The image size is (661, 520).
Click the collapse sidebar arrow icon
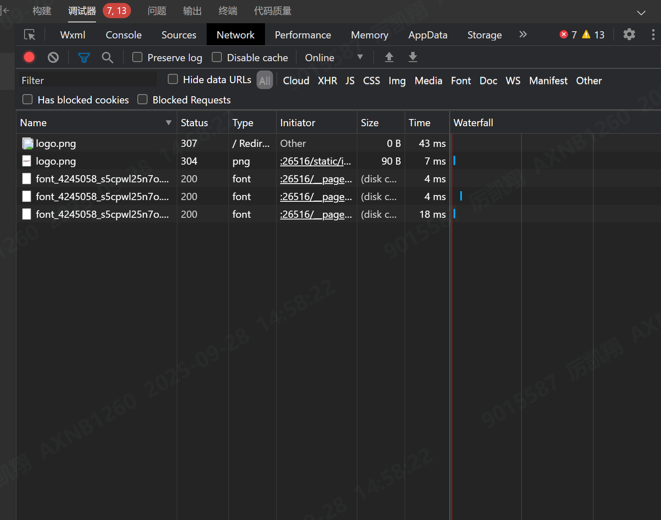[x=5, y=11]
